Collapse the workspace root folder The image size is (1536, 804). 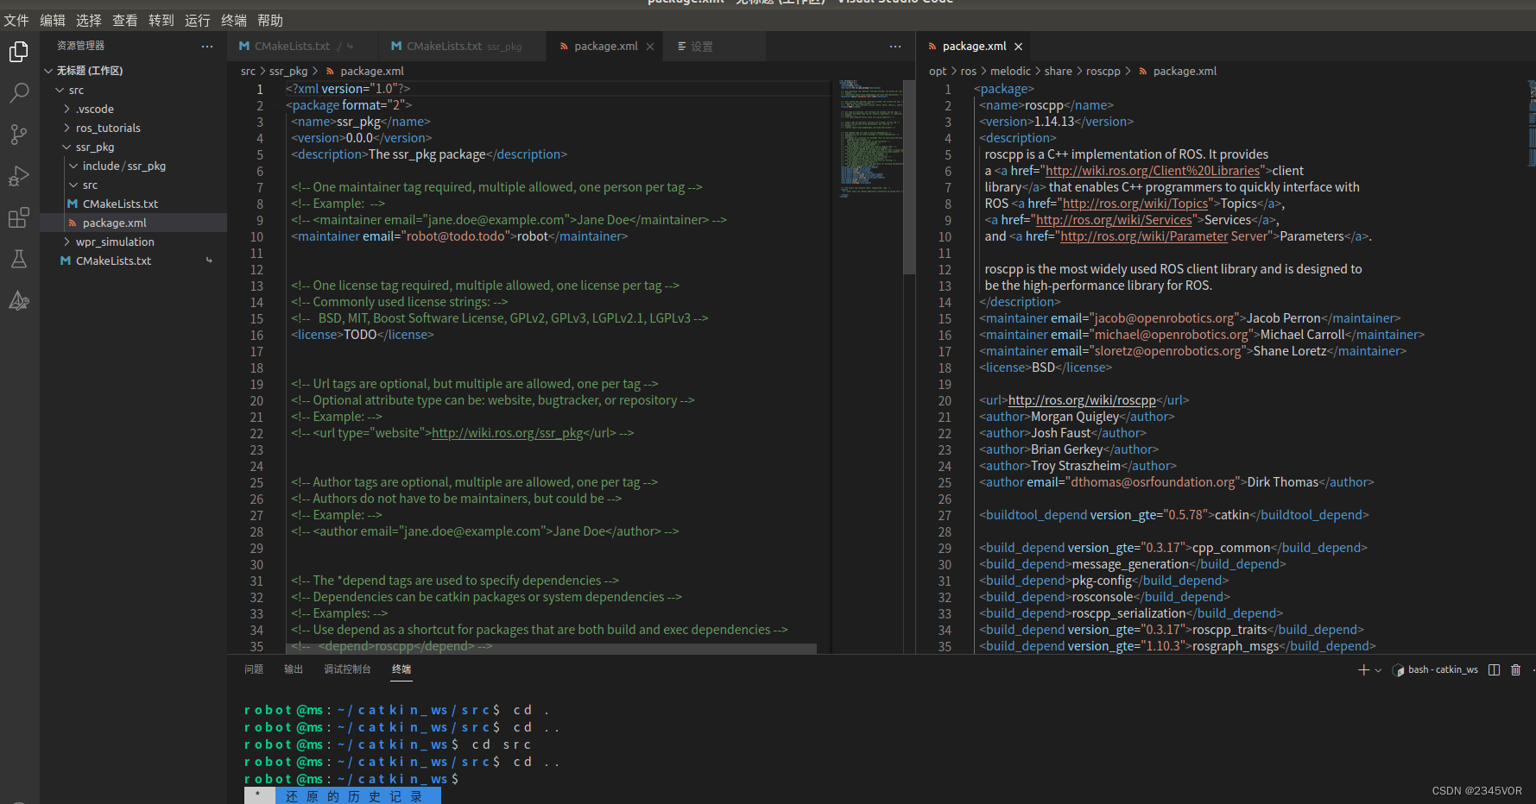coord(48,71)
